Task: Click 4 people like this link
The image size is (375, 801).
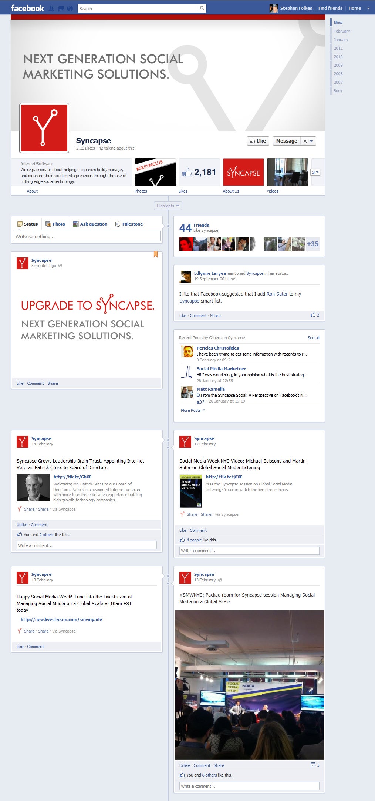Action: [x=194, y=540]
